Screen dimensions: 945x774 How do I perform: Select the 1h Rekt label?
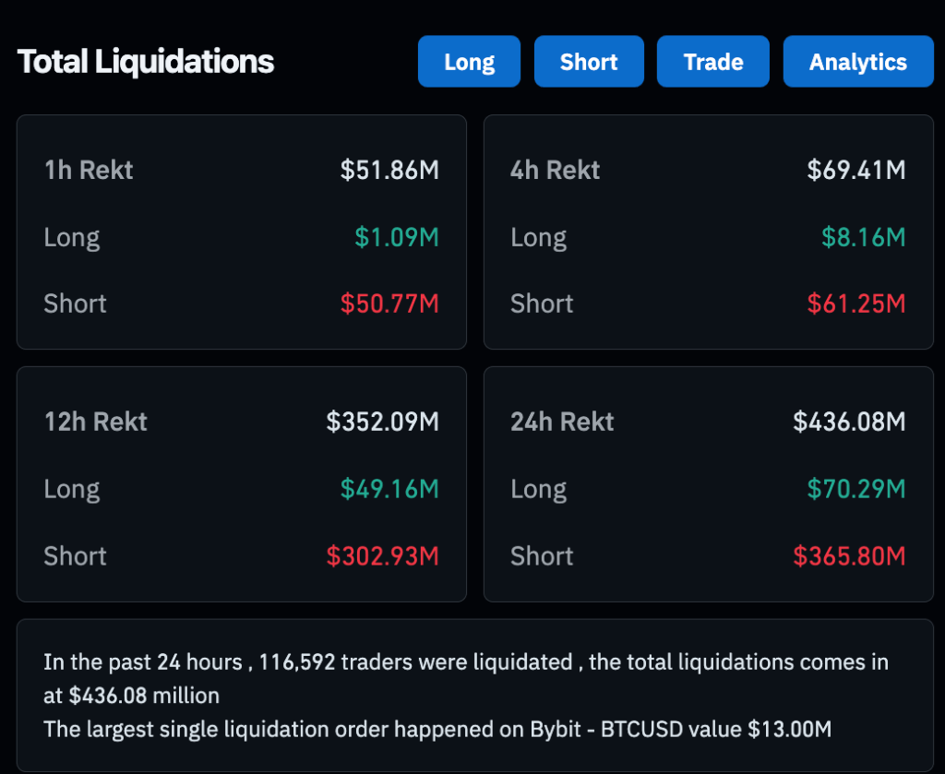(89, 170)
